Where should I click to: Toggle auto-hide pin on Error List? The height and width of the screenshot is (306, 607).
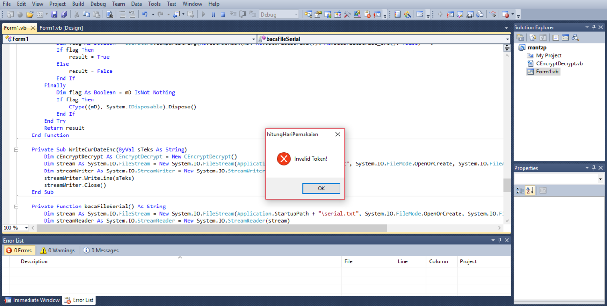tap(499, 241)
